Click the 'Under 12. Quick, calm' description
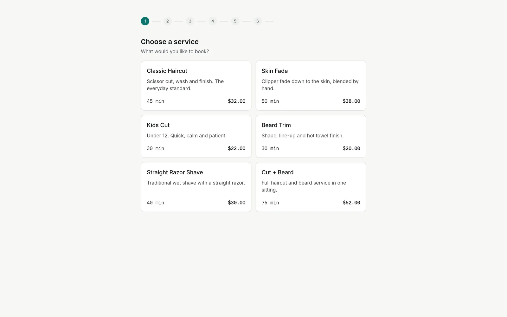This screenshot has width=507, height=317. click(187, 136)
